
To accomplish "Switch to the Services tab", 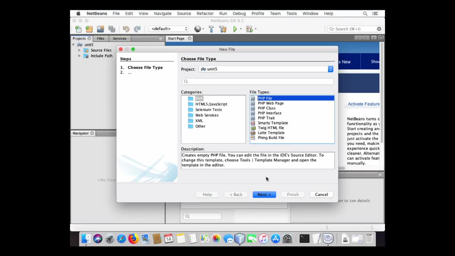I will pos(119,38).
